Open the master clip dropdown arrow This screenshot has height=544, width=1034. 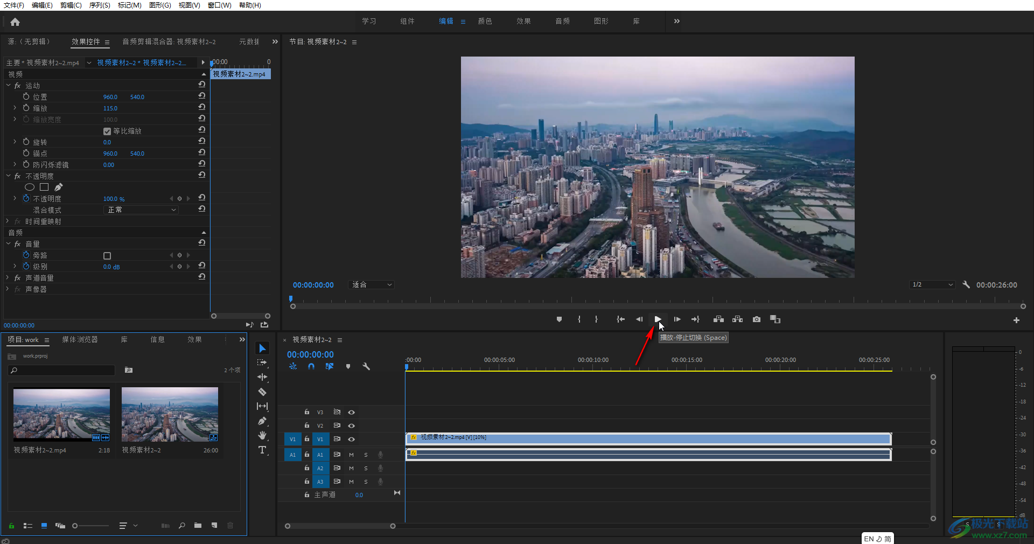(89, 62)
